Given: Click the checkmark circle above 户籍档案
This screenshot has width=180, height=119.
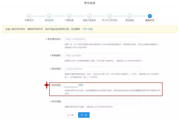Looking at the screenshot, I should (x=69, y=16).
